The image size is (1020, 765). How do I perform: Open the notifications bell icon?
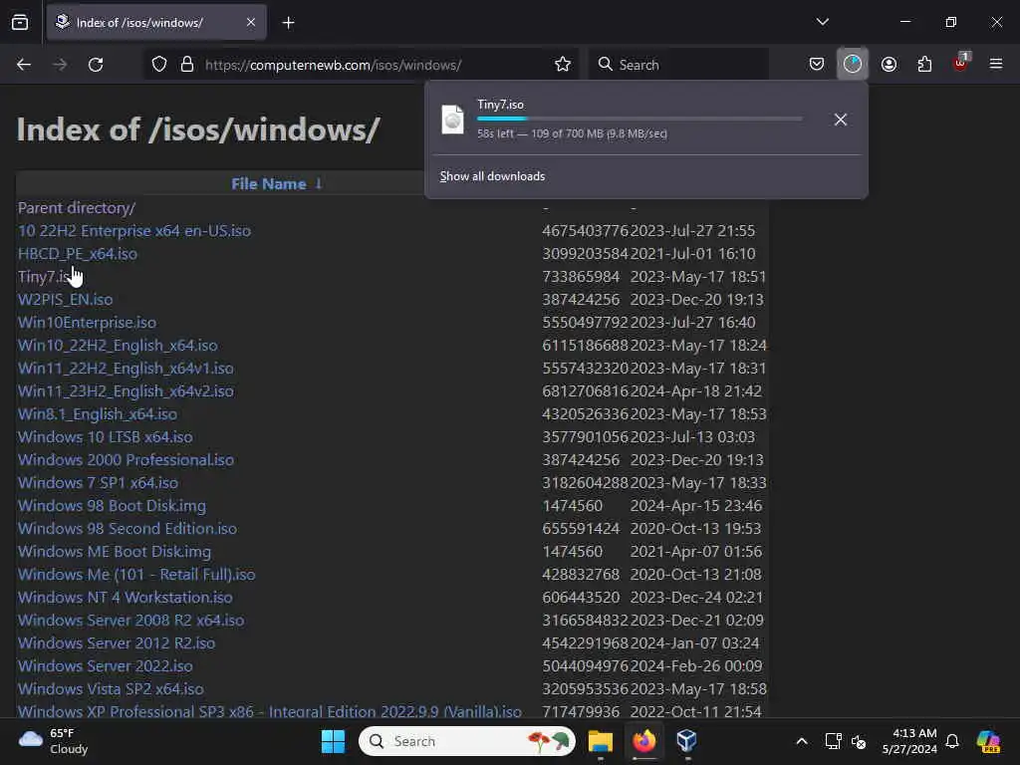point(952,741)
